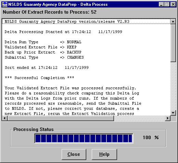The width and height of the screenshot is (178, 163).
Task: Click the log's scroll down arrow
Action: (x=173, y=113)
